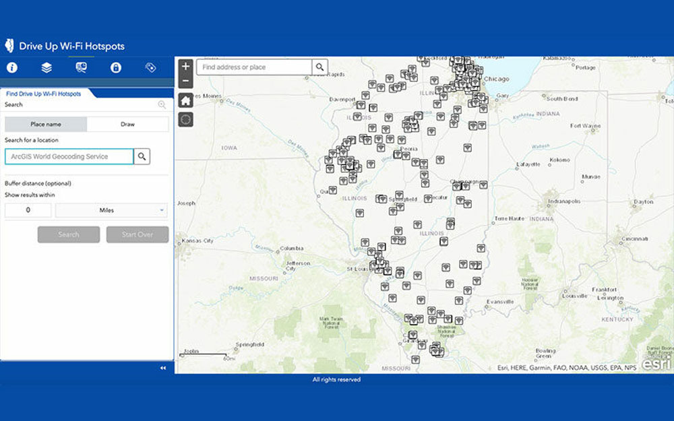The width and height of the screenshot is (674, 421).
Task: Click the buffer distance value field
Action: pyautogui.click(x=28, y=210)
